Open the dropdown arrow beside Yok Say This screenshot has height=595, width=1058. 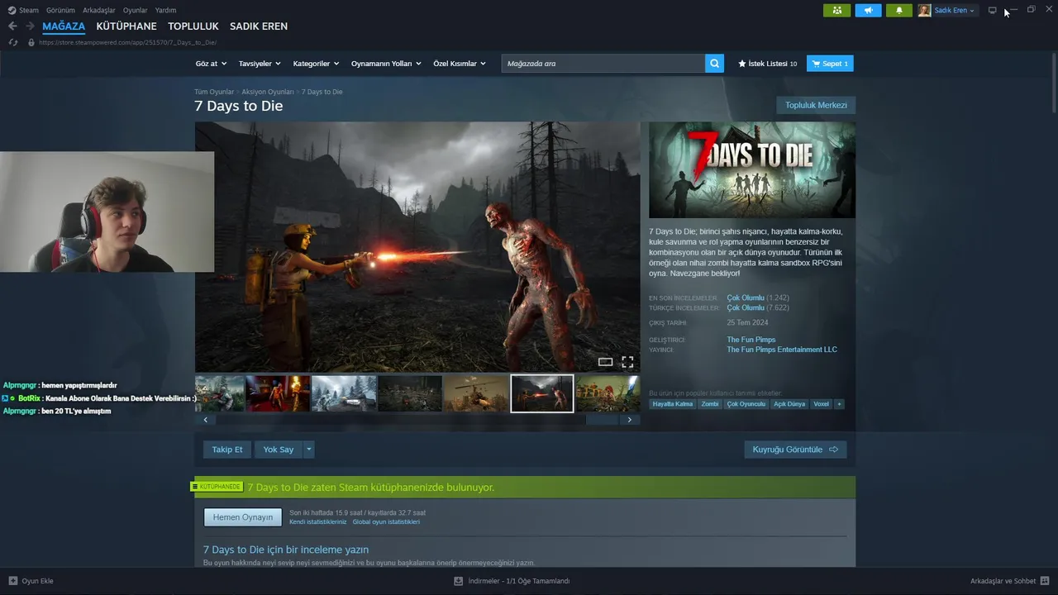click(x=309, y=450)
